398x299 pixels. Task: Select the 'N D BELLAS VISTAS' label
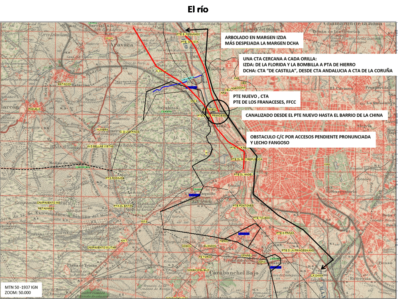point(100,146)
